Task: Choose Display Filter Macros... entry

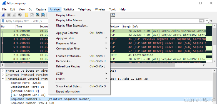Action: [x=79, y=20]
